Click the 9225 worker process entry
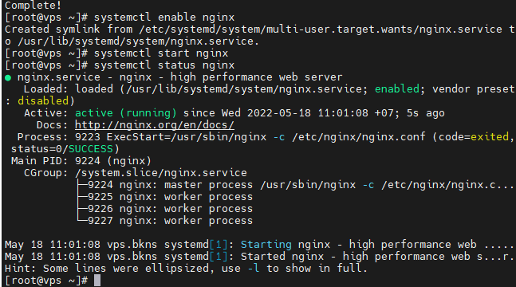 click(170, 197)
